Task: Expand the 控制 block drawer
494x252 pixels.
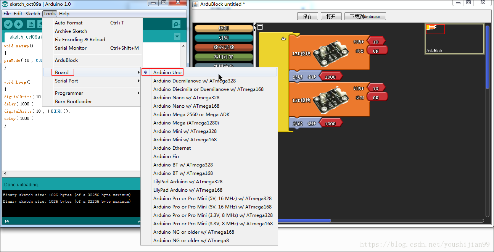Action: click(224, 28)
